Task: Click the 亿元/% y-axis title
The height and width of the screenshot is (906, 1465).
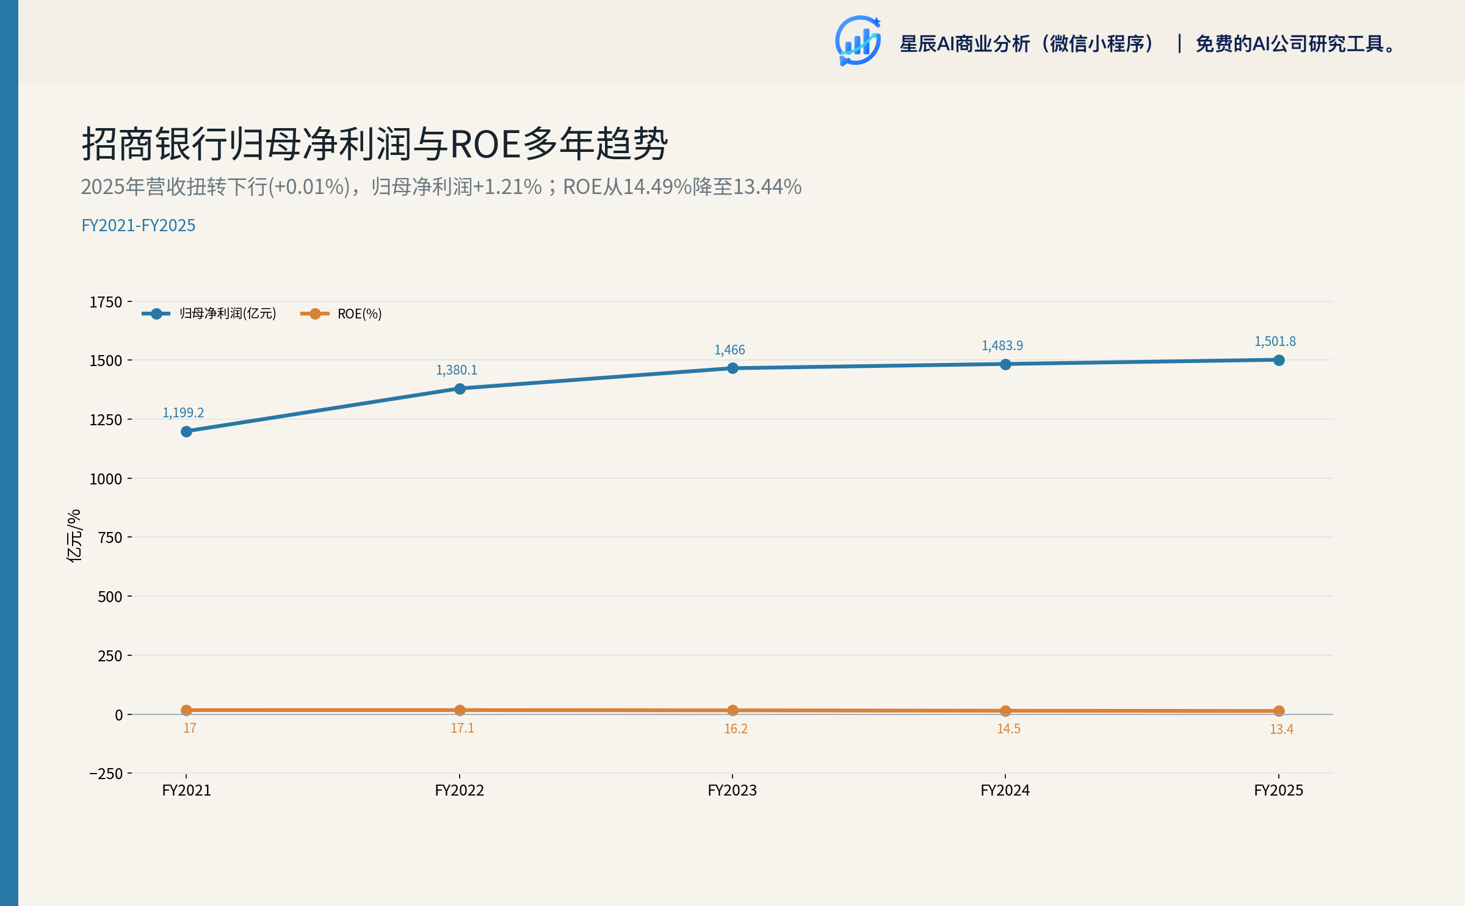Action: click(x=74, y=536)
